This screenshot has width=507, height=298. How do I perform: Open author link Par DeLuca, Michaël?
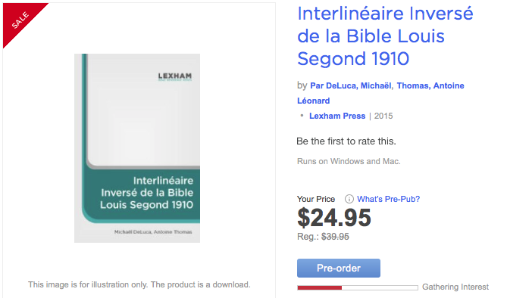coord(350,85)
